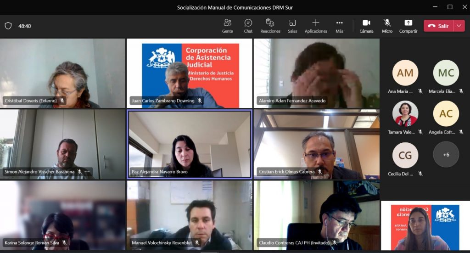Open the Más options menu
470x253 pixels.
click(339, 26)
